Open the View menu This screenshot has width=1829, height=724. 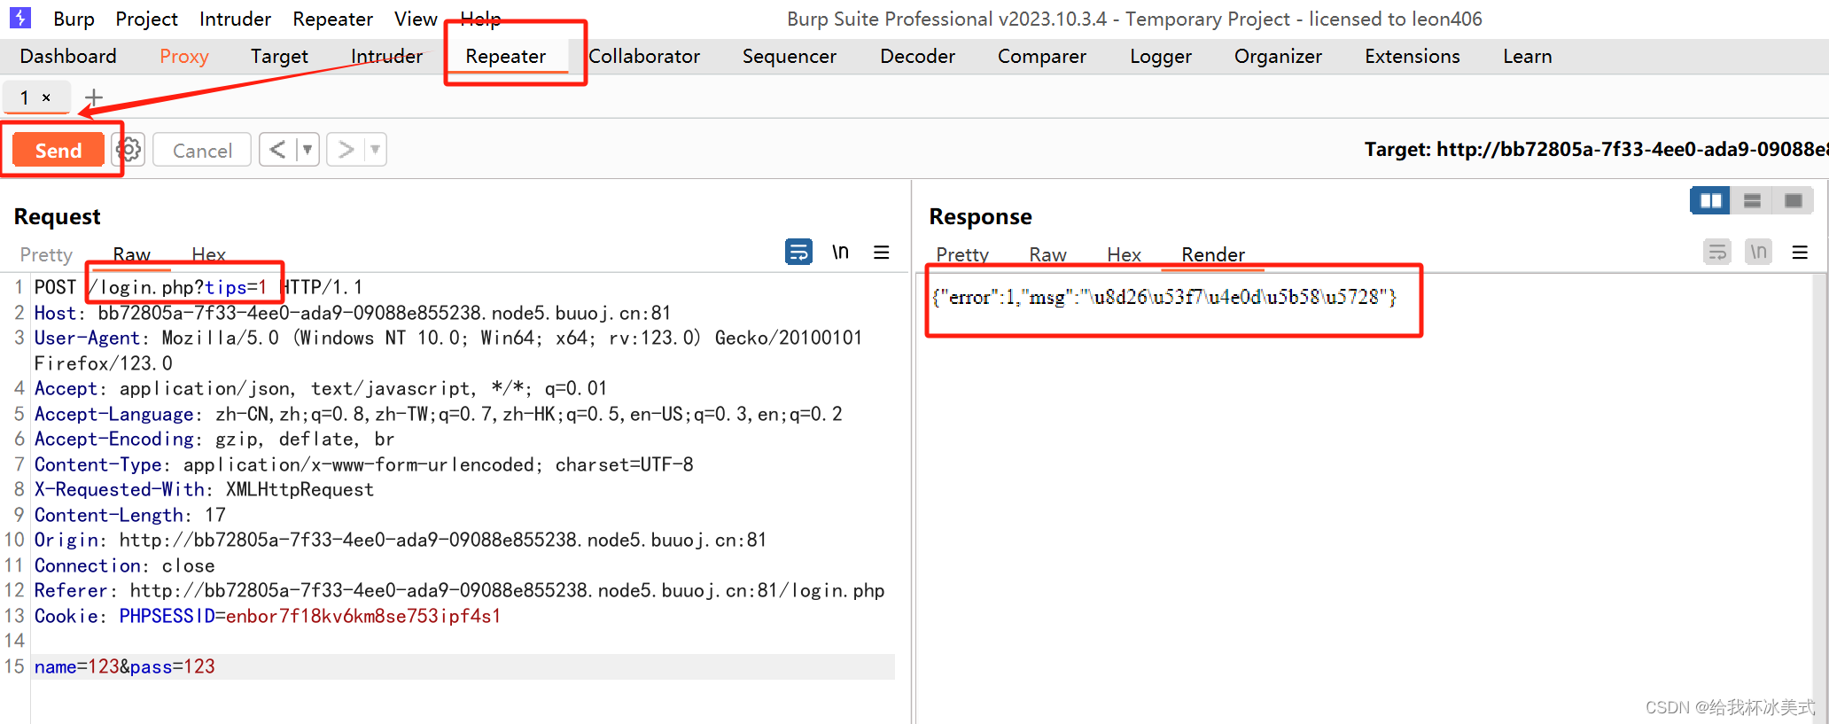[x=416, y=19]
